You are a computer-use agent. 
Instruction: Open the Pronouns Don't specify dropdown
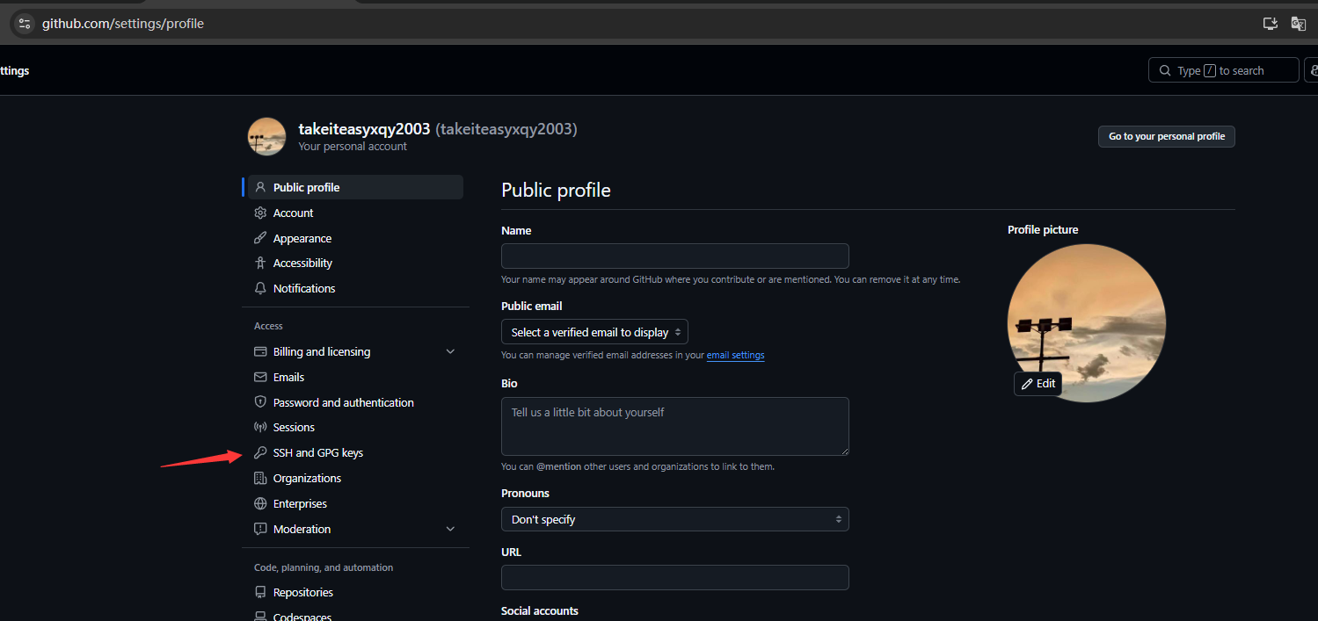point(675,519)
